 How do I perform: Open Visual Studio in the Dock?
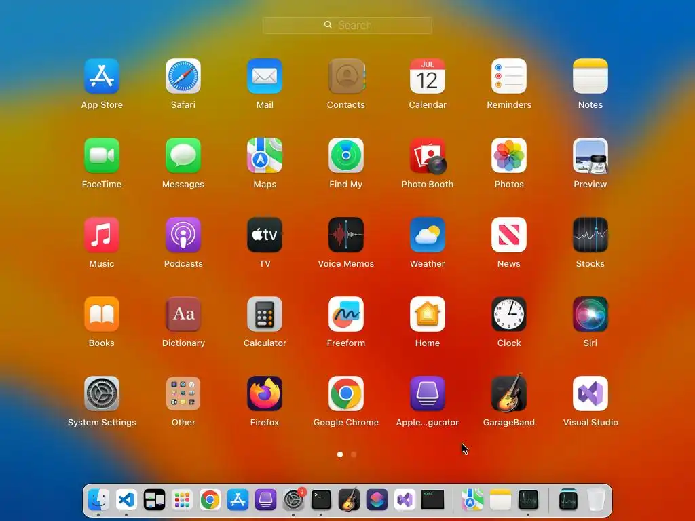(405, 500)
